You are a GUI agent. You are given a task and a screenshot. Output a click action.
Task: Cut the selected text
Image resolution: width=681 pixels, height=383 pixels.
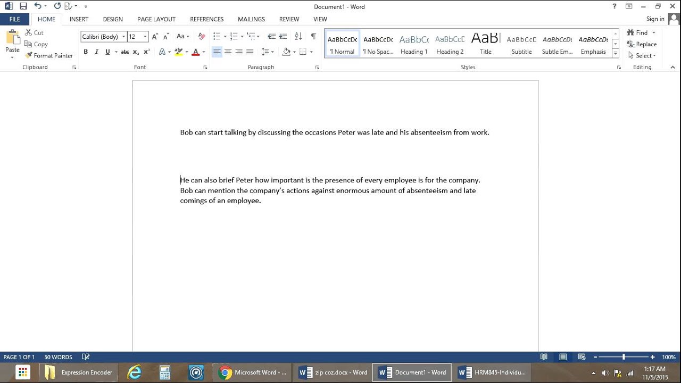point(35,32)
